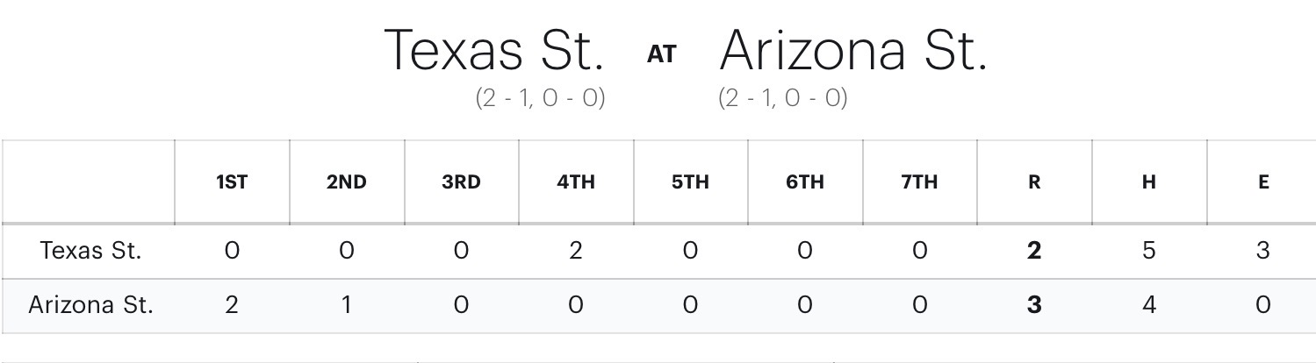The height and width of the screenshot is (363, 1316).
Task: Click the 4TH inning column header
Action: (x=576, y=182)
